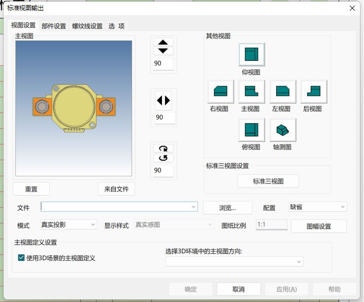Click the horizontal rotation angle field showing 90

[165, 118]
